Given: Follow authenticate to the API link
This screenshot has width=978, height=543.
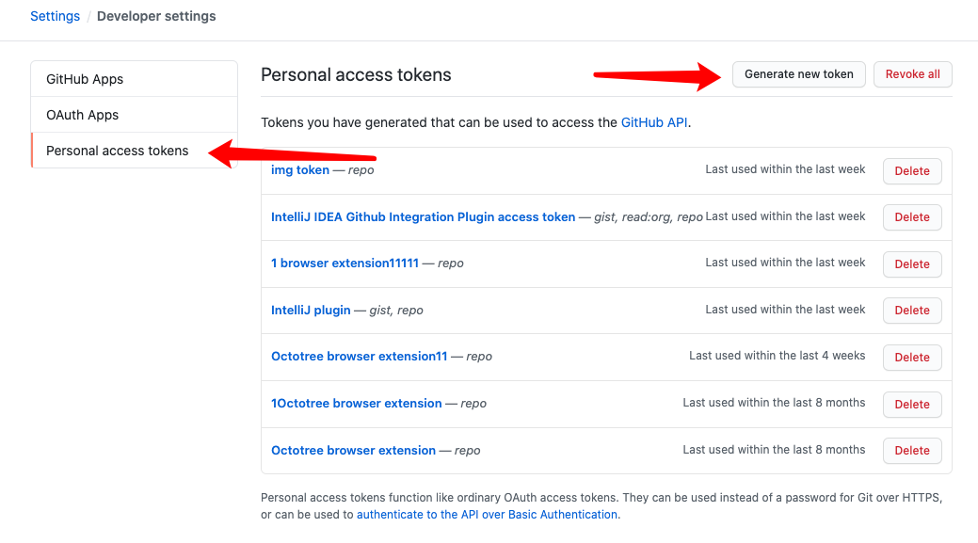Looking at the screenshot, I should 487,515.
